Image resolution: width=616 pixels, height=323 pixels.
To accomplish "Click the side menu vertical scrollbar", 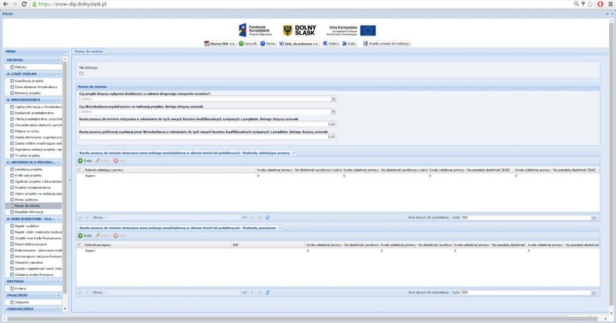I will (65, 177).
